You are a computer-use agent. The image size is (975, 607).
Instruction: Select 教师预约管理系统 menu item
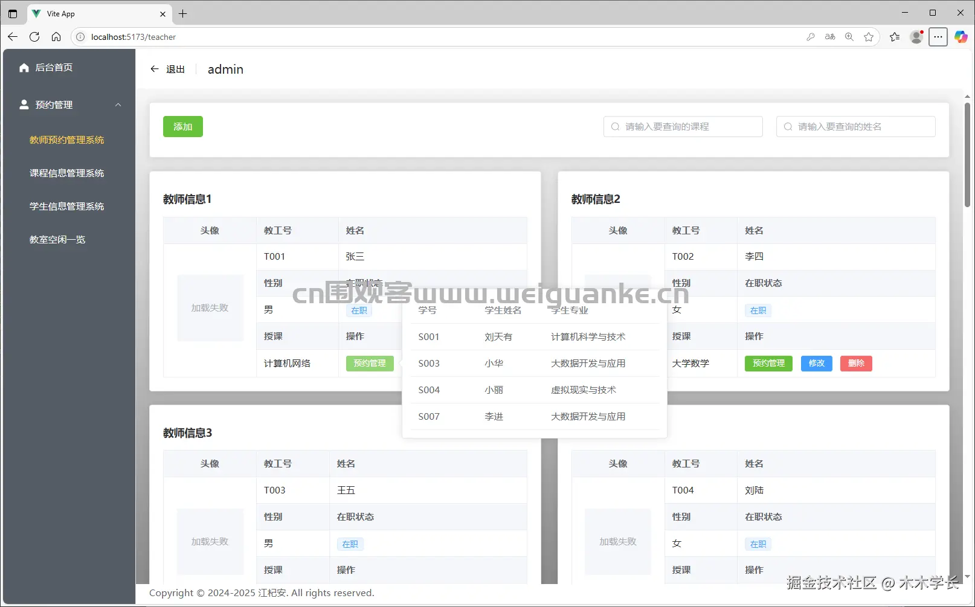coord(66,140)
